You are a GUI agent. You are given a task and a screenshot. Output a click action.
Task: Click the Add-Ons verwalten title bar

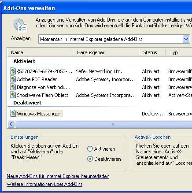(96, 8)
